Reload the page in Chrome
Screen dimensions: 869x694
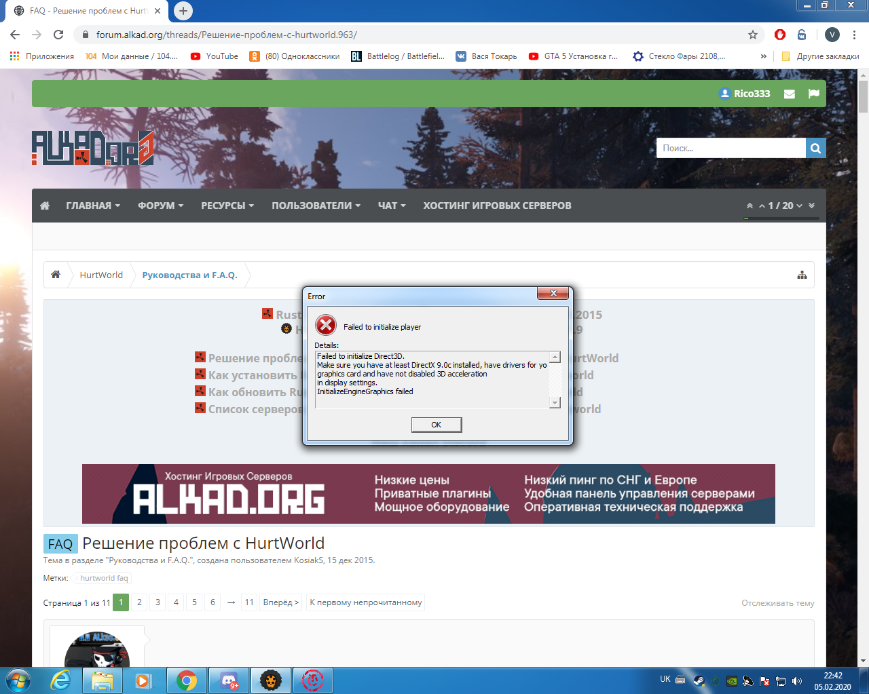tap(58, 35)
